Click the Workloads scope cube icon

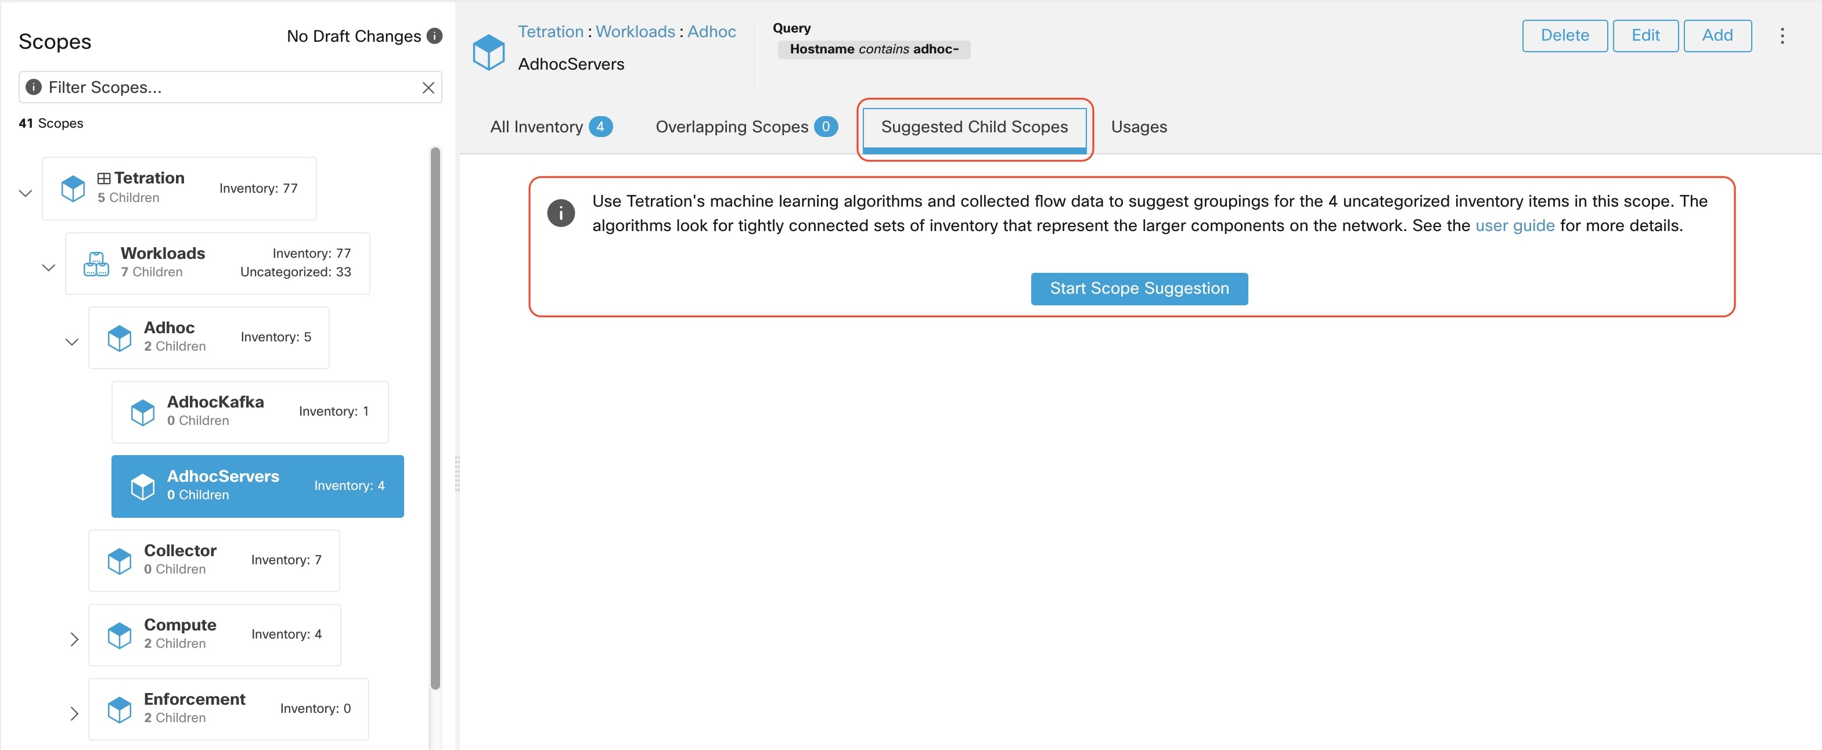tap(92, 261)
